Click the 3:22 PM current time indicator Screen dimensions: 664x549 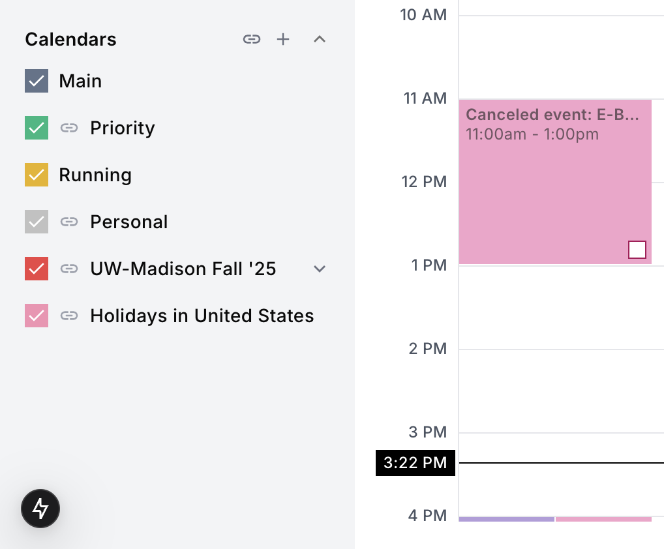[x=415, y=463]
